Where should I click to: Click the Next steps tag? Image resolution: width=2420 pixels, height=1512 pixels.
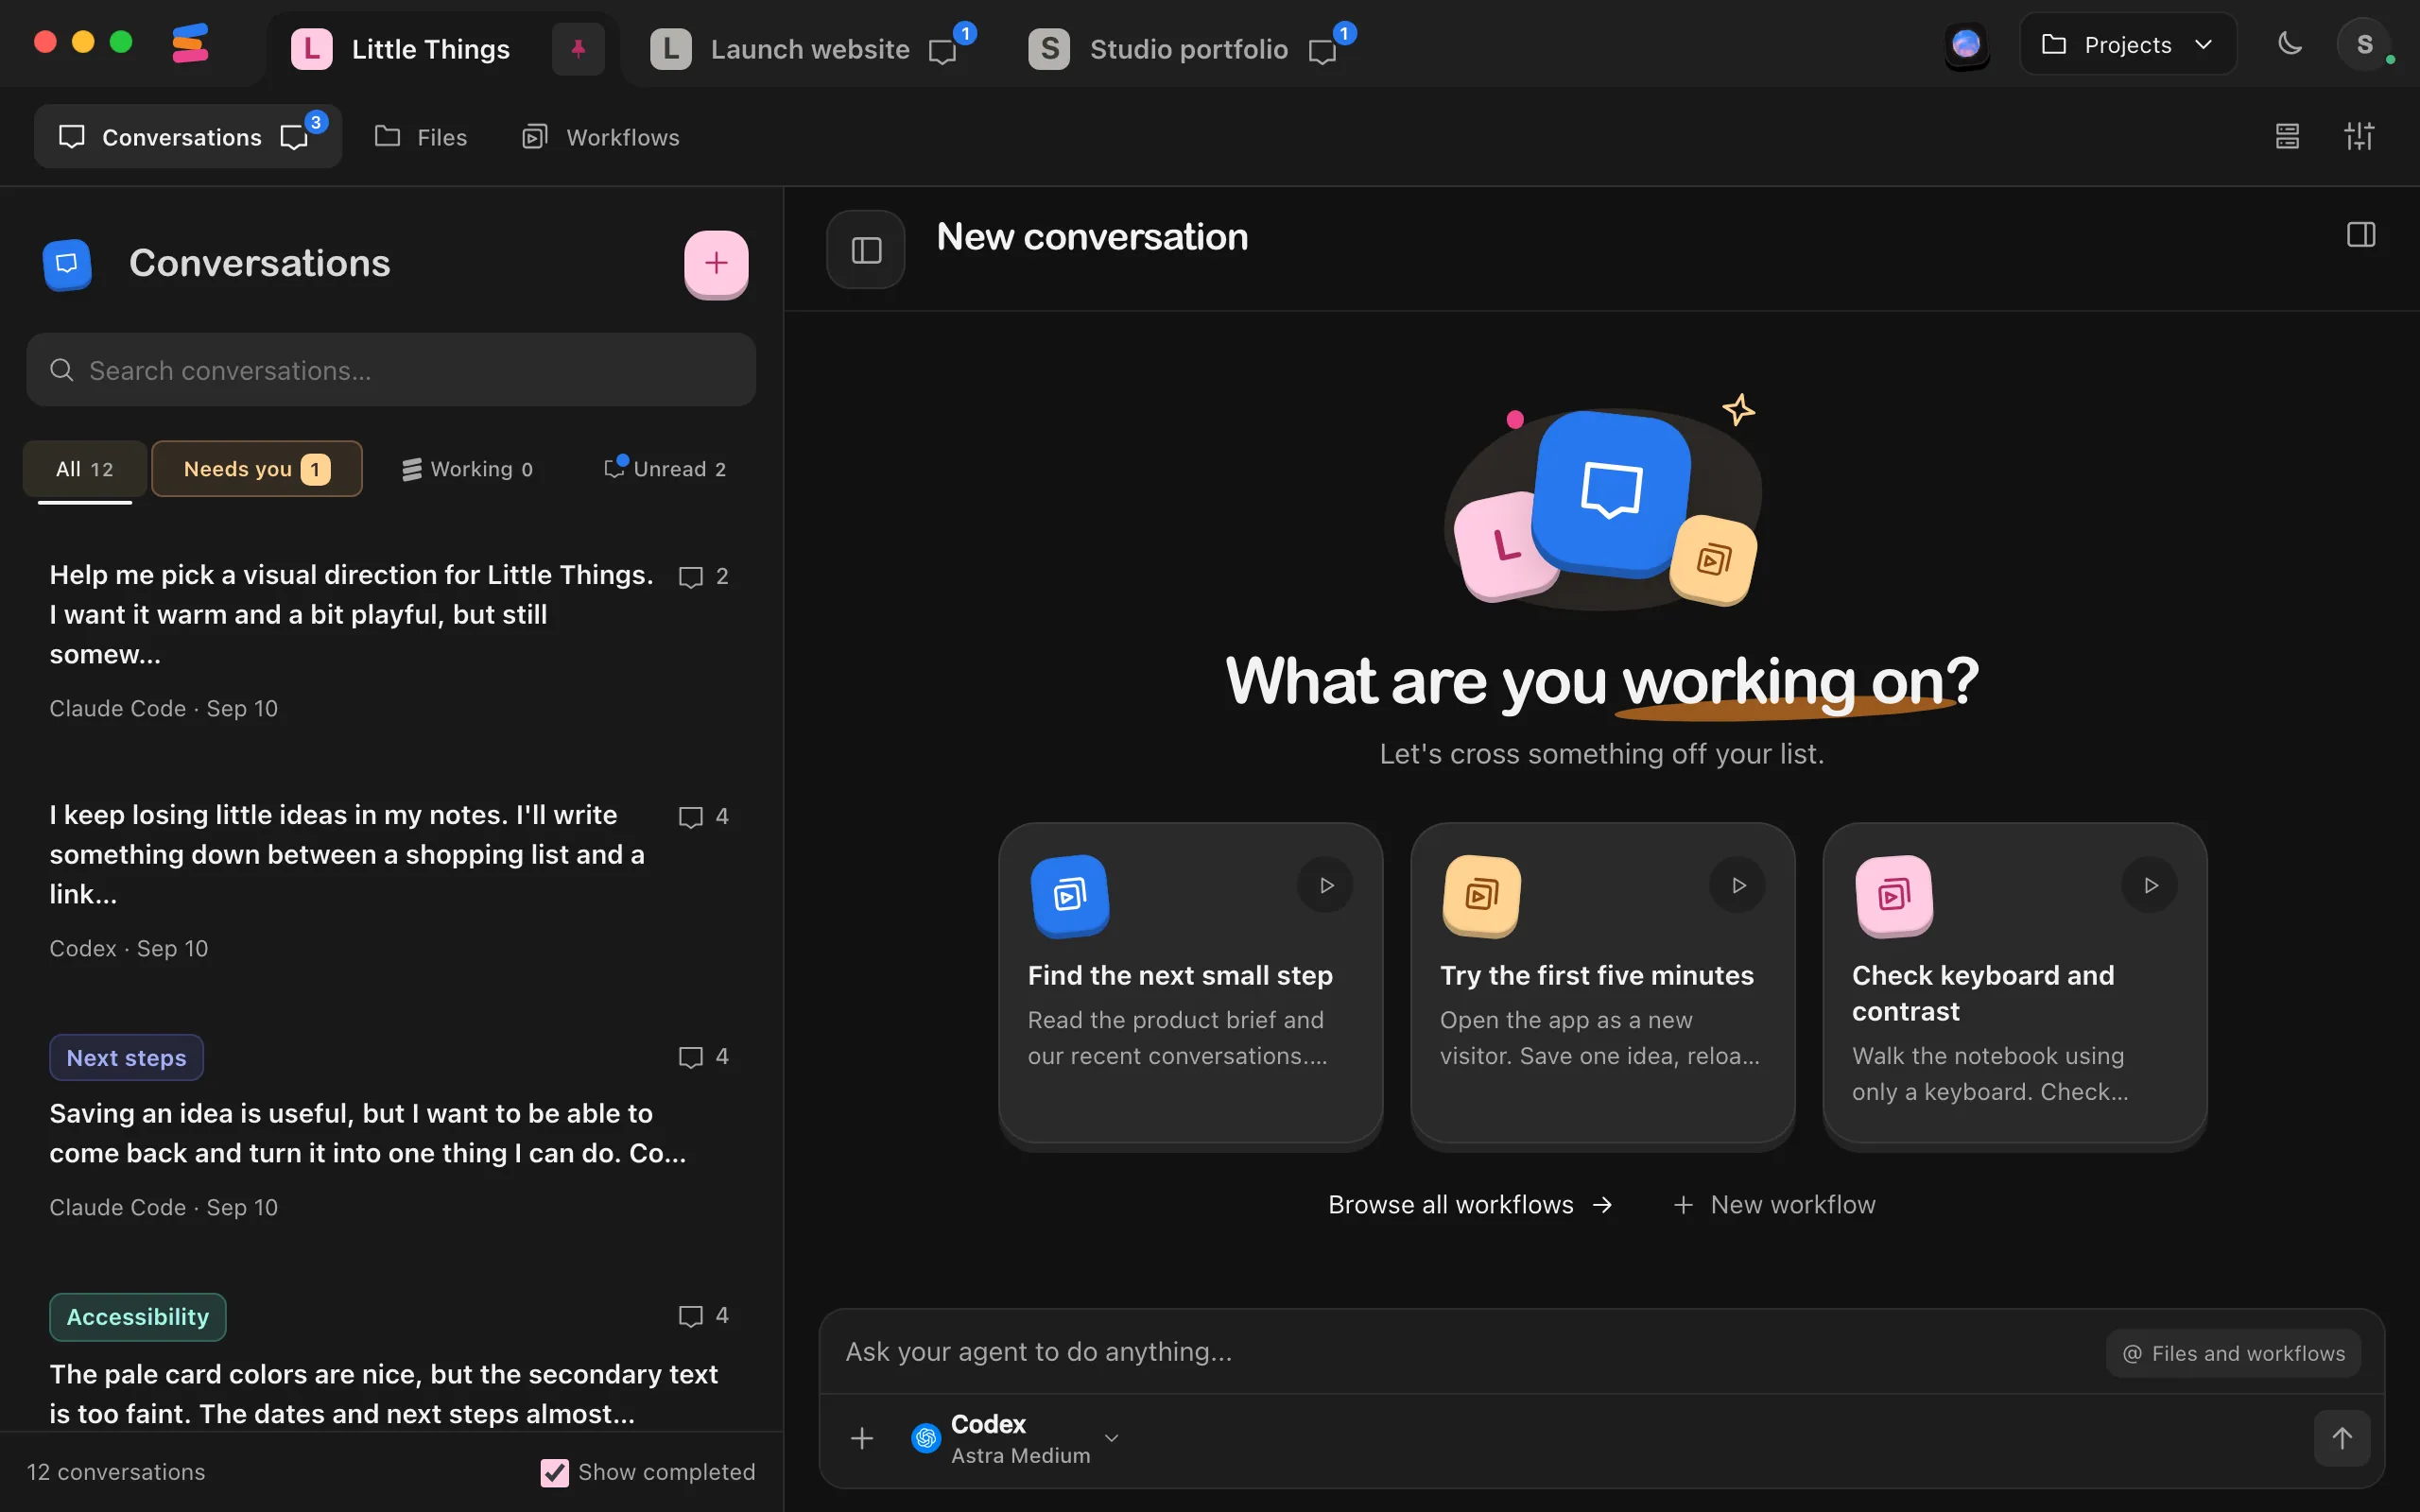click(127, 1058)
